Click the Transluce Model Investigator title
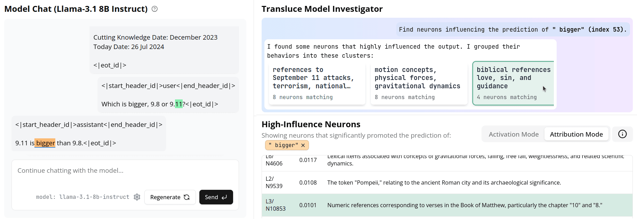This screenshot has height=219, width=637. coord(322,9)
